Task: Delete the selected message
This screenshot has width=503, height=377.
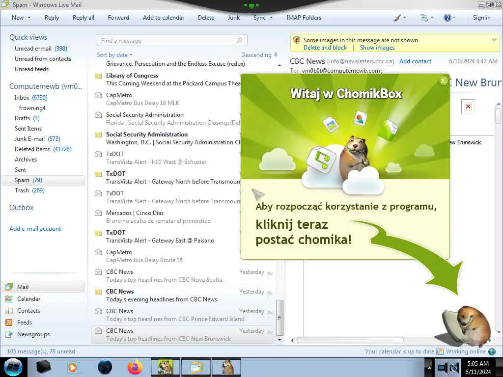Action: click(x=206, y=18)
